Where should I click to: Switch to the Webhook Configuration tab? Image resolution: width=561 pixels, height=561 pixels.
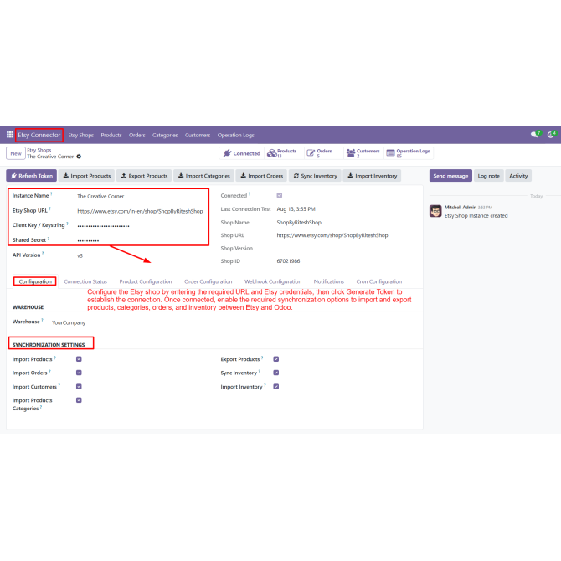[273, 281]
